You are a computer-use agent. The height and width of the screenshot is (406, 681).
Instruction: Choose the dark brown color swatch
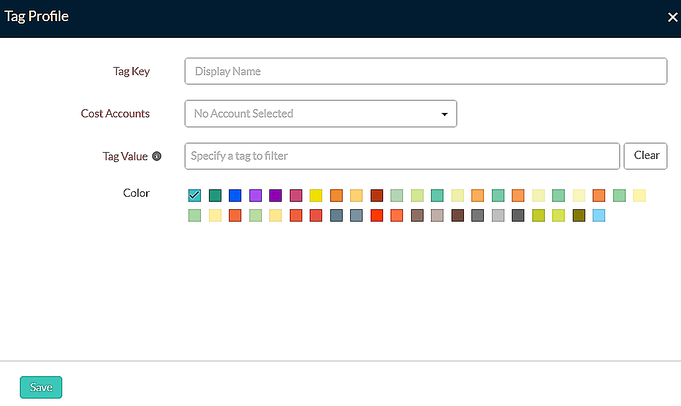pyautogui.click(x=458, y=215)
